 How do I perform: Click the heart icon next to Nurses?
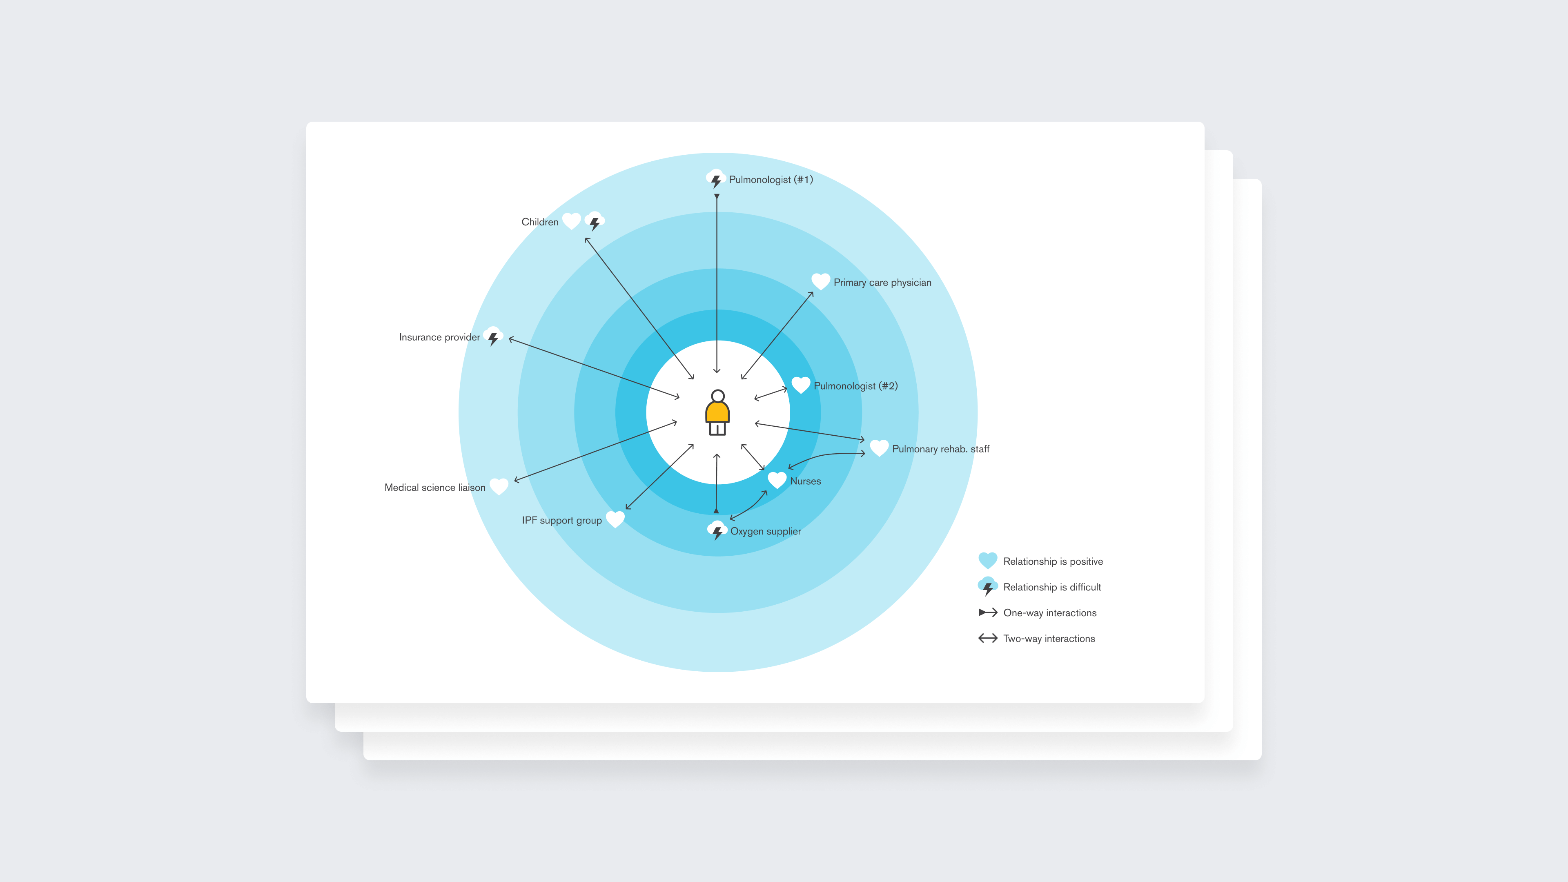coord(777,480)
